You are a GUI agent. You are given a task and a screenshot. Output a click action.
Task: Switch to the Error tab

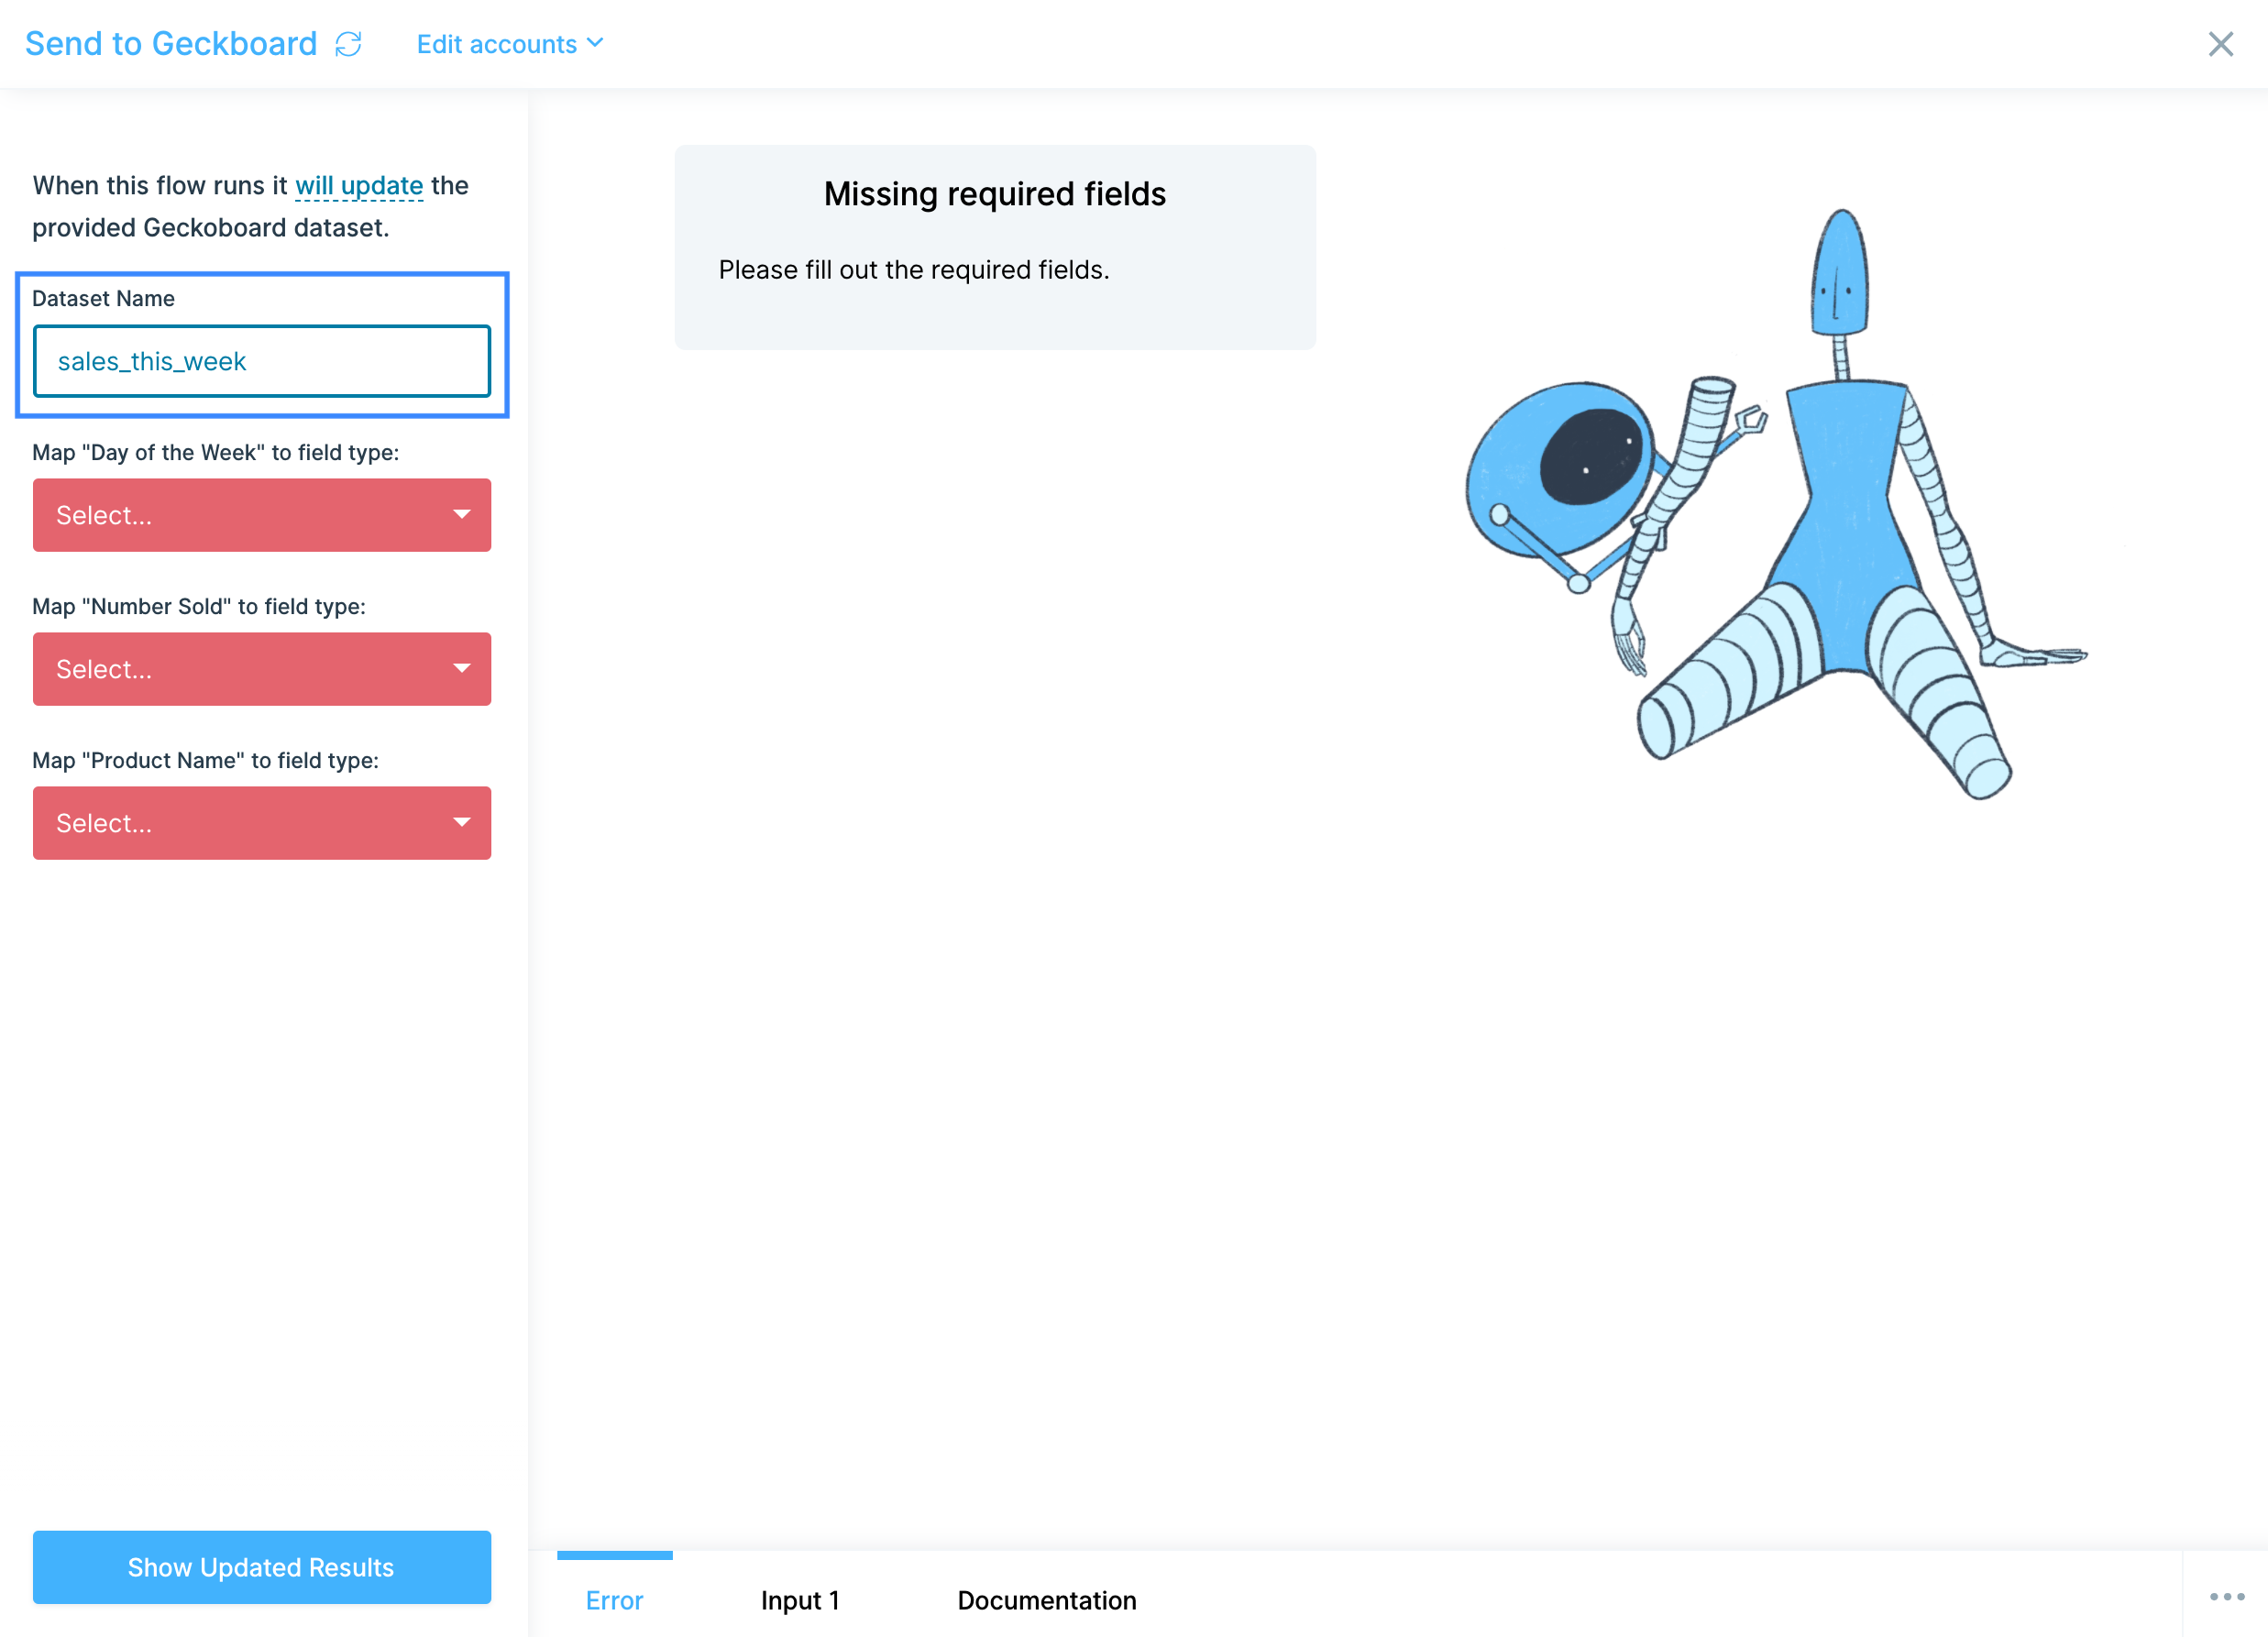pos(614,1600)
